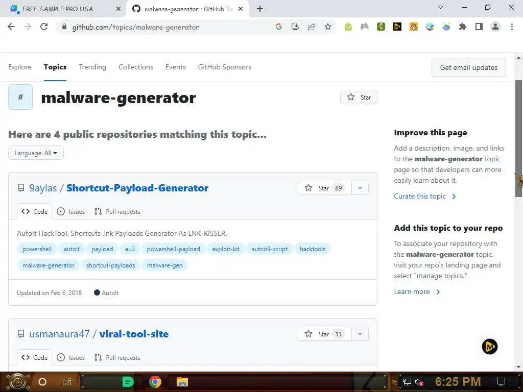Click the powershell-payload topic tag
This screenshot has height=392, width=523.
click(174, 249)
